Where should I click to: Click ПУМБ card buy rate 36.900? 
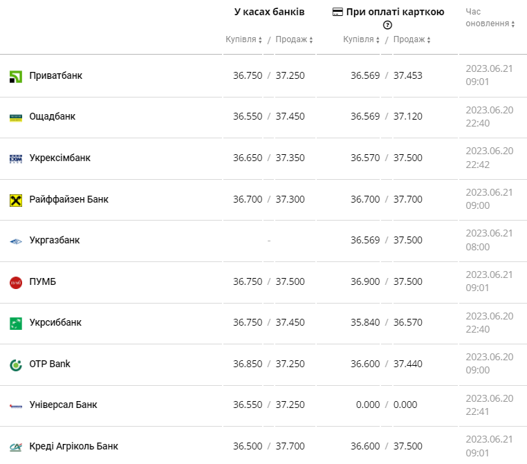(365, 281)
